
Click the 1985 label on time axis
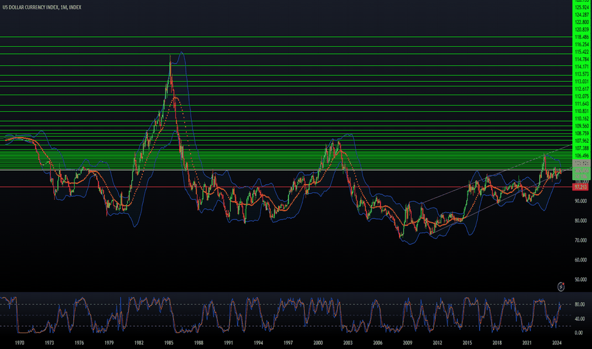tap(169, 343)
